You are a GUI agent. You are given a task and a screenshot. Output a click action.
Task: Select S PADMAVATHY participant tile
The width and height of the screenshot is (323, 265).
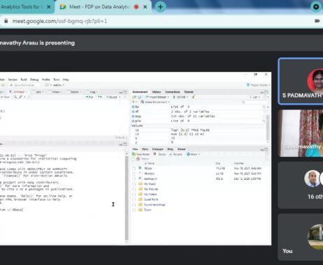[301, 81]
